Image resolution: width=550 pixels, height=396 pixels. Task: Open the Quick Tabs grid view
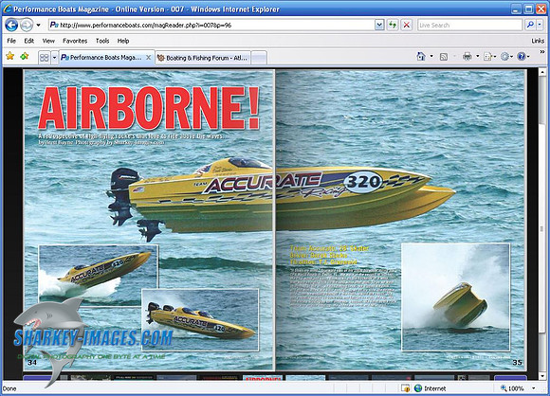coord(45,58)
